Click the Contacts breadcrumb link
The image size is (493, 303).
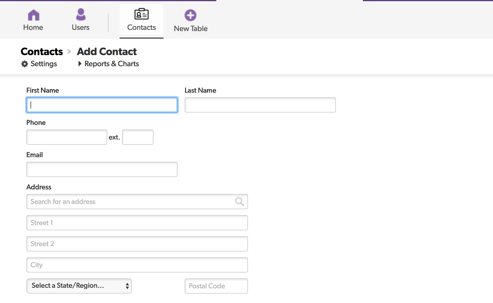[x=42, y=52]
